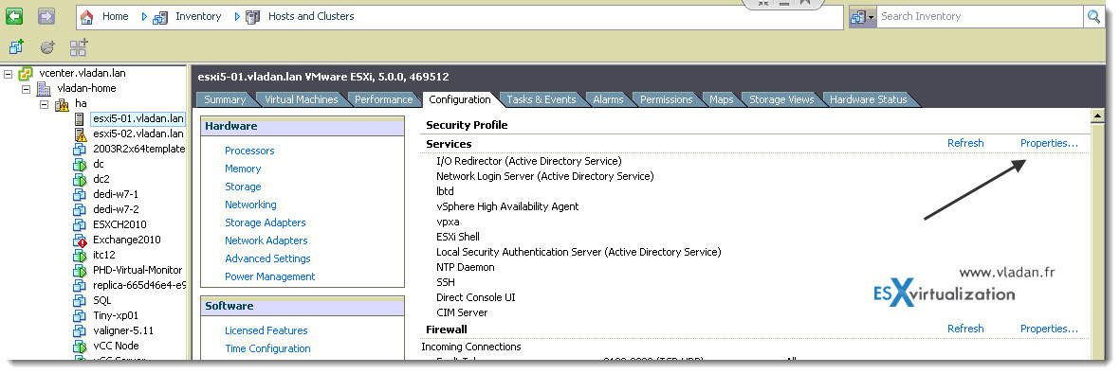This screenshot has height=374, width=1120.
Task: Open Licensed Features link
Action: (266, 330)
